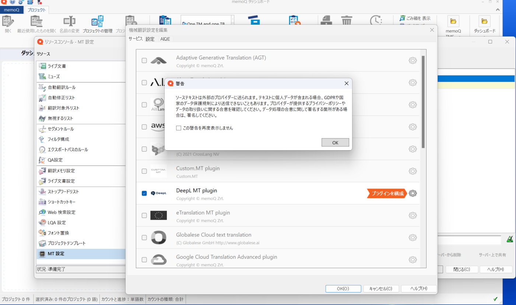Viewport: 516px width, 305px height.
Task: Select 無視するリスト resource type
Action: (x=81, y=118)
